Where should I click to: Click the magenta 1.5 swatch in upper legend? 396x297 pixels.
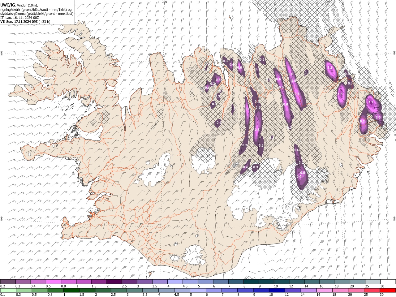click(x=99, y=282)
